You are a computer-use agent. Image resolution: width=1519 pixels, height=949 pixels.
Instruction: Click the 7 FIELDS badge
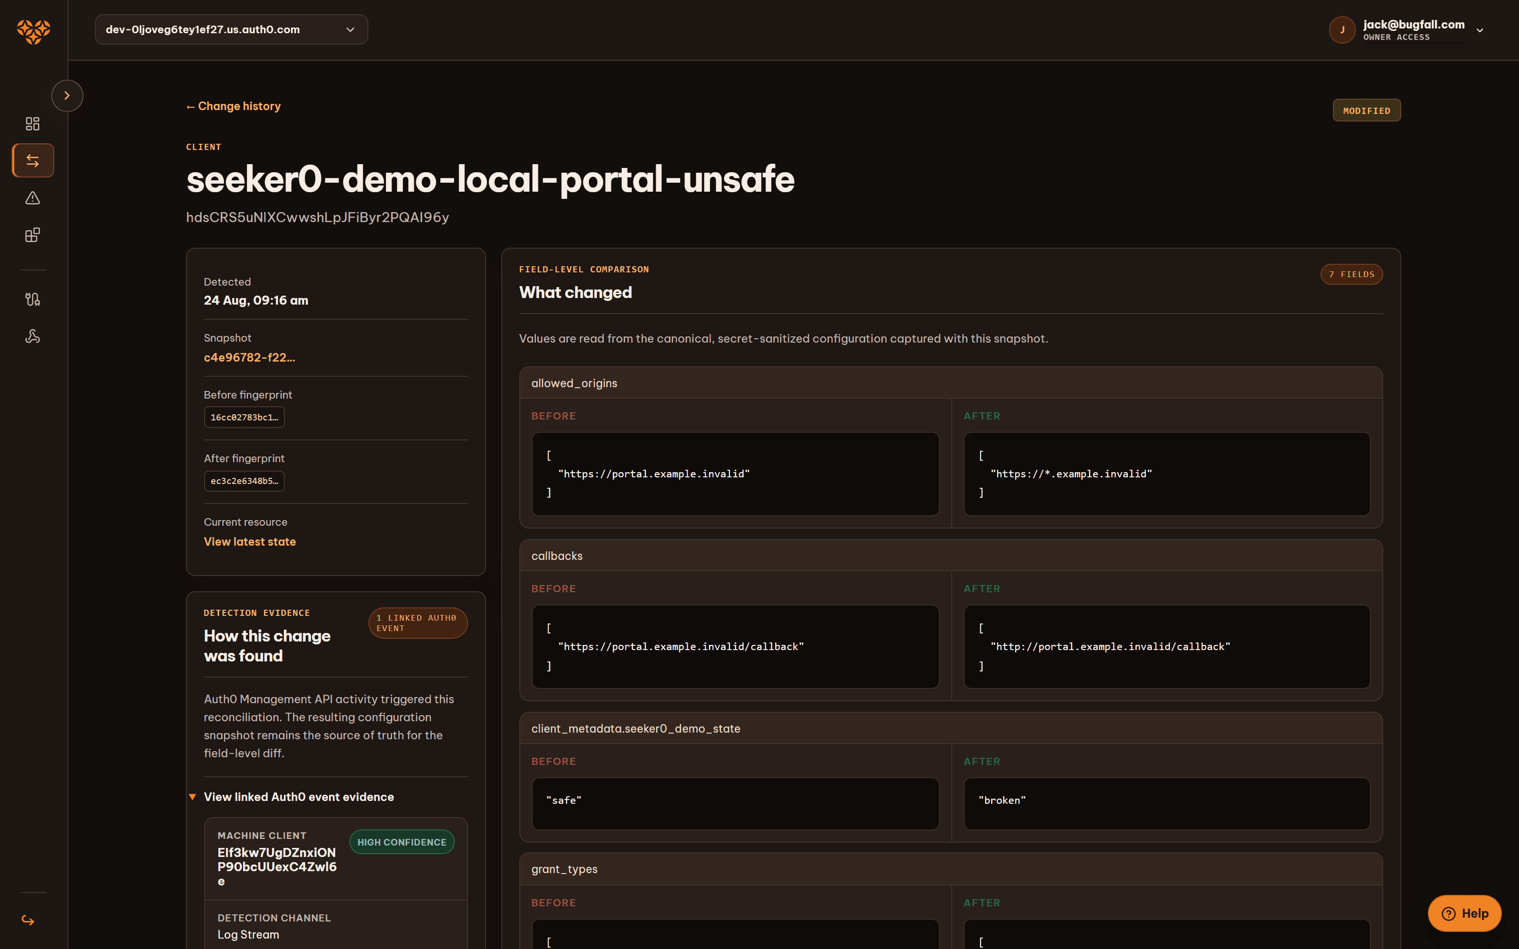click(1351, 274)
